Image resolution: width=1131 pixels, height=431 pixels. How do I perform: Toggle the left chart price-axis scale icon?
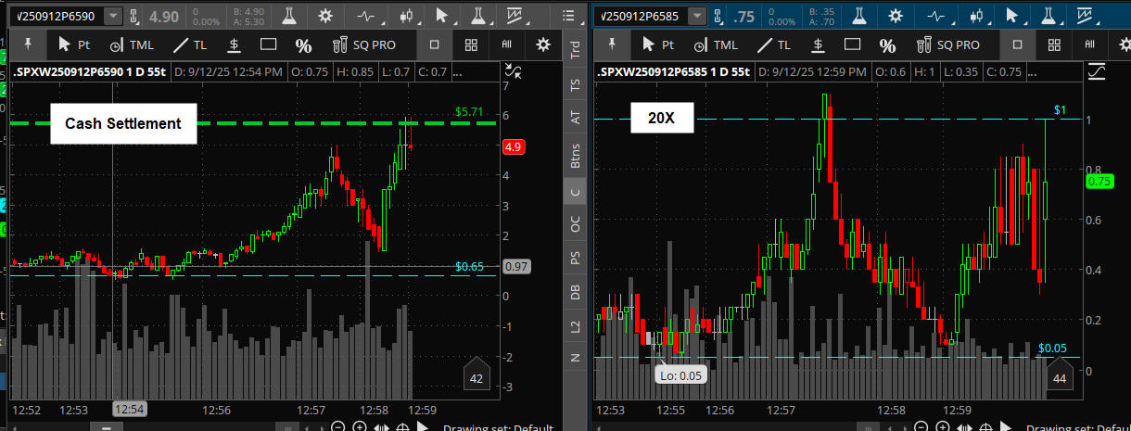click(x=513, y=71)
